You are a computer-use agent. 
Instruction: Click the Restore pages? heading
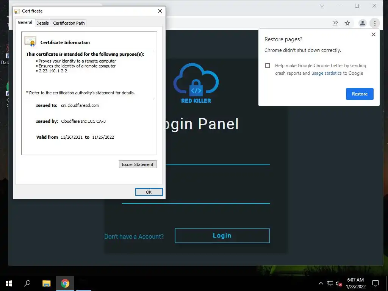coord(283,39)
